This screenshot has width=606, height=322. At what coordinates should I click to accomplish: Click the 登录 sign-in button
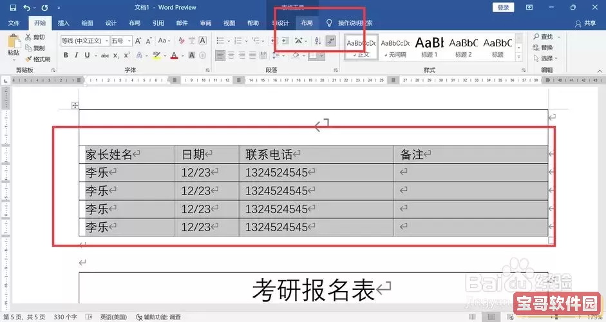(x=503, y=7)
